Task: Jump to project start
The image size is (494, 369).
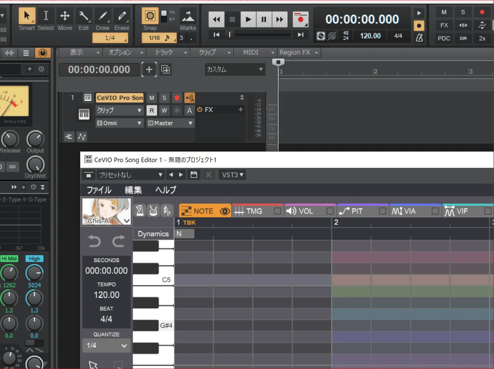Action: coord(216,35)
